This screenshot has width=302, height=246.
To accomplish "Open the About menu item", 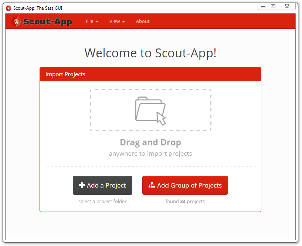I will tap(143, 21).
